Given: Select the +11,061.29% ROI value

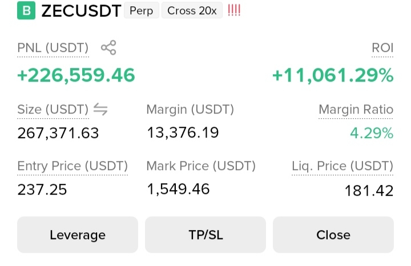Looking at the screenshot, I should 333,75.
